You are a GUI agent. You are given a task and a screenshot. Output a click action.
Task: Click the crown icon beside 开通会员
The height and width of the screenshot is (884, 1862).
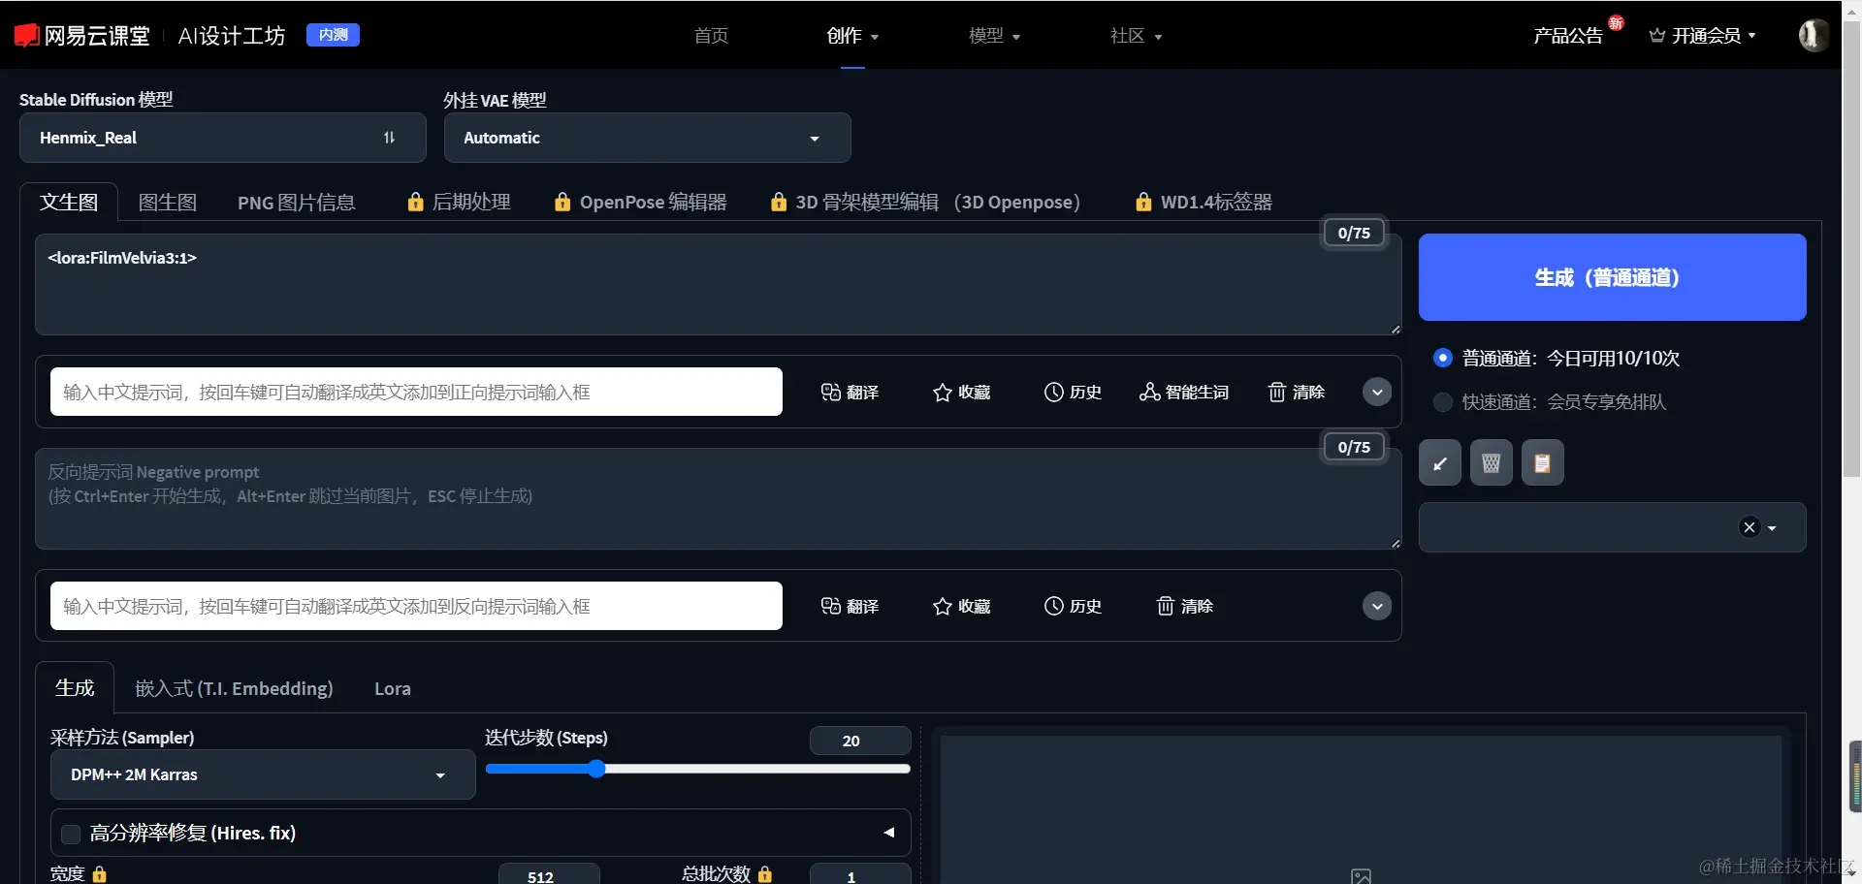pyautogui.click(x=1657, y=36)
